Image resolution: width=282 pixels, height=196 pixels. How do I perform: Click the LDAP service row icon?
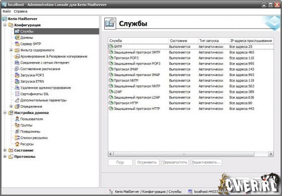111,92
